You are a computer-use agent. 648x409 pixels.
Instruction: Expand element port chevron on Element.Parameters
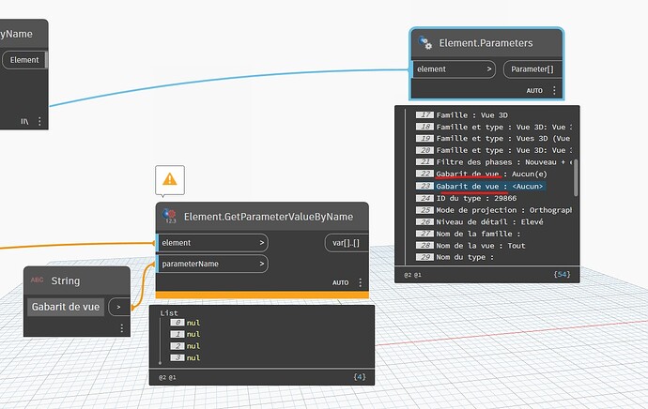(x=489, y=68)
